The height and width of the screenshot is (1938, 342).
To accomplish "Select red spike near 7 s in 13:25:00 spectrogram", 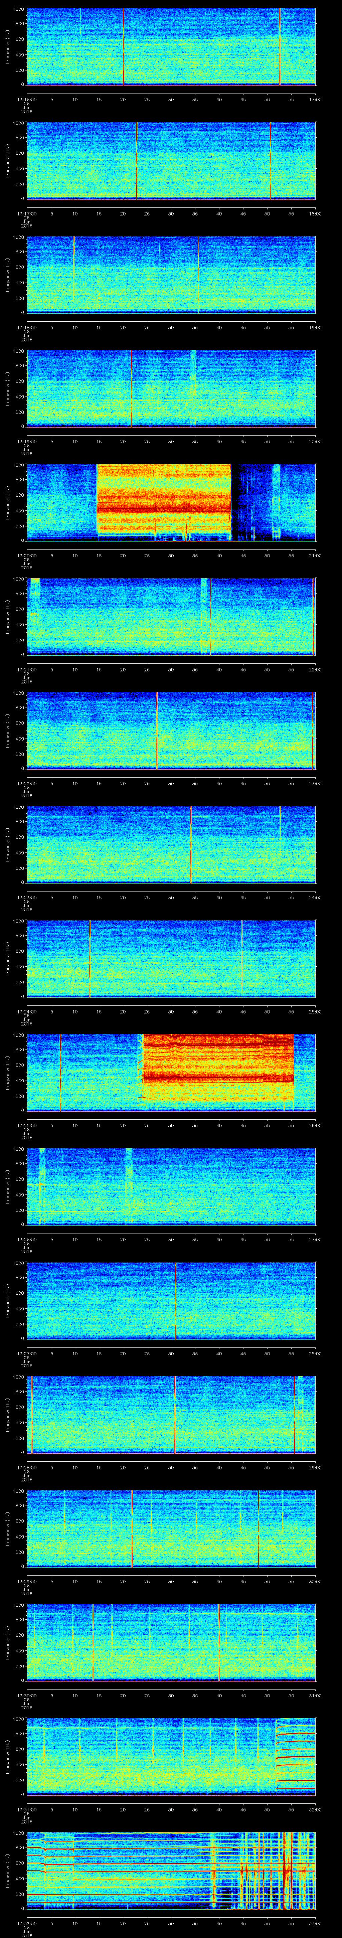I will [60, 1072].
